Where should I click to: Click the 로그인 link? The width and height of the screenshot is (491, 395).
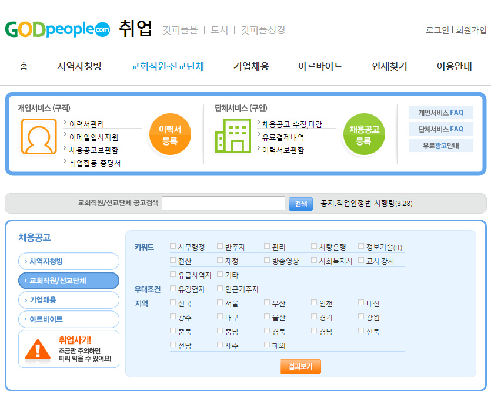437,30
